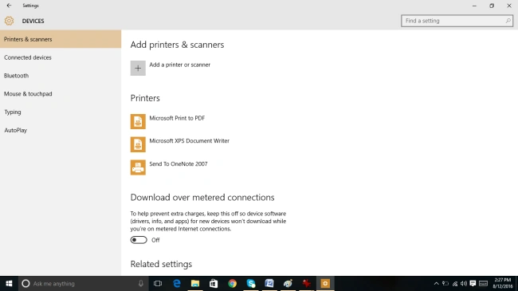Open Skype from the taskbar

(x=251, y=283)
